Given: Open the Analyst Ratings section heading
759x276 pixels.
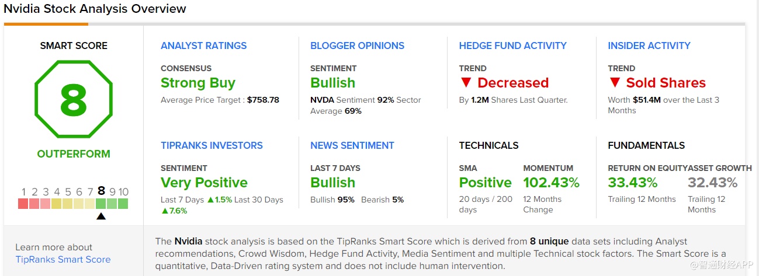Looking at the screenshot, I should [203, 46].
